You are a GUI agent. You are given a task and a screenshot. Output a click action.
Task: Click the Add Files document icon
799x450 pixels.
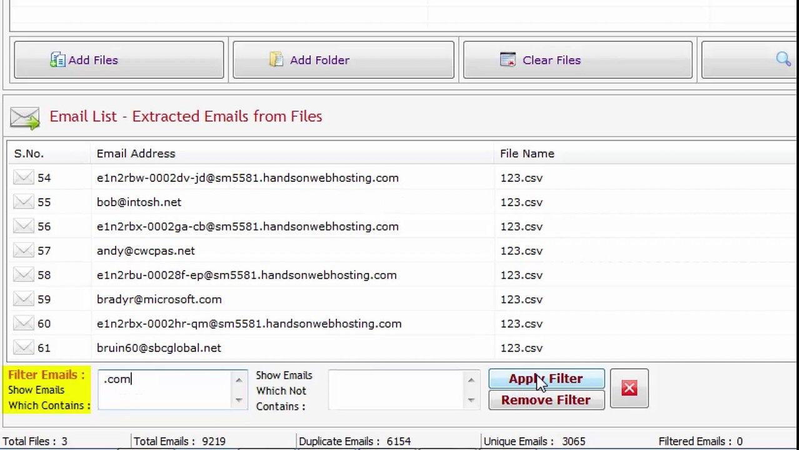58,60
